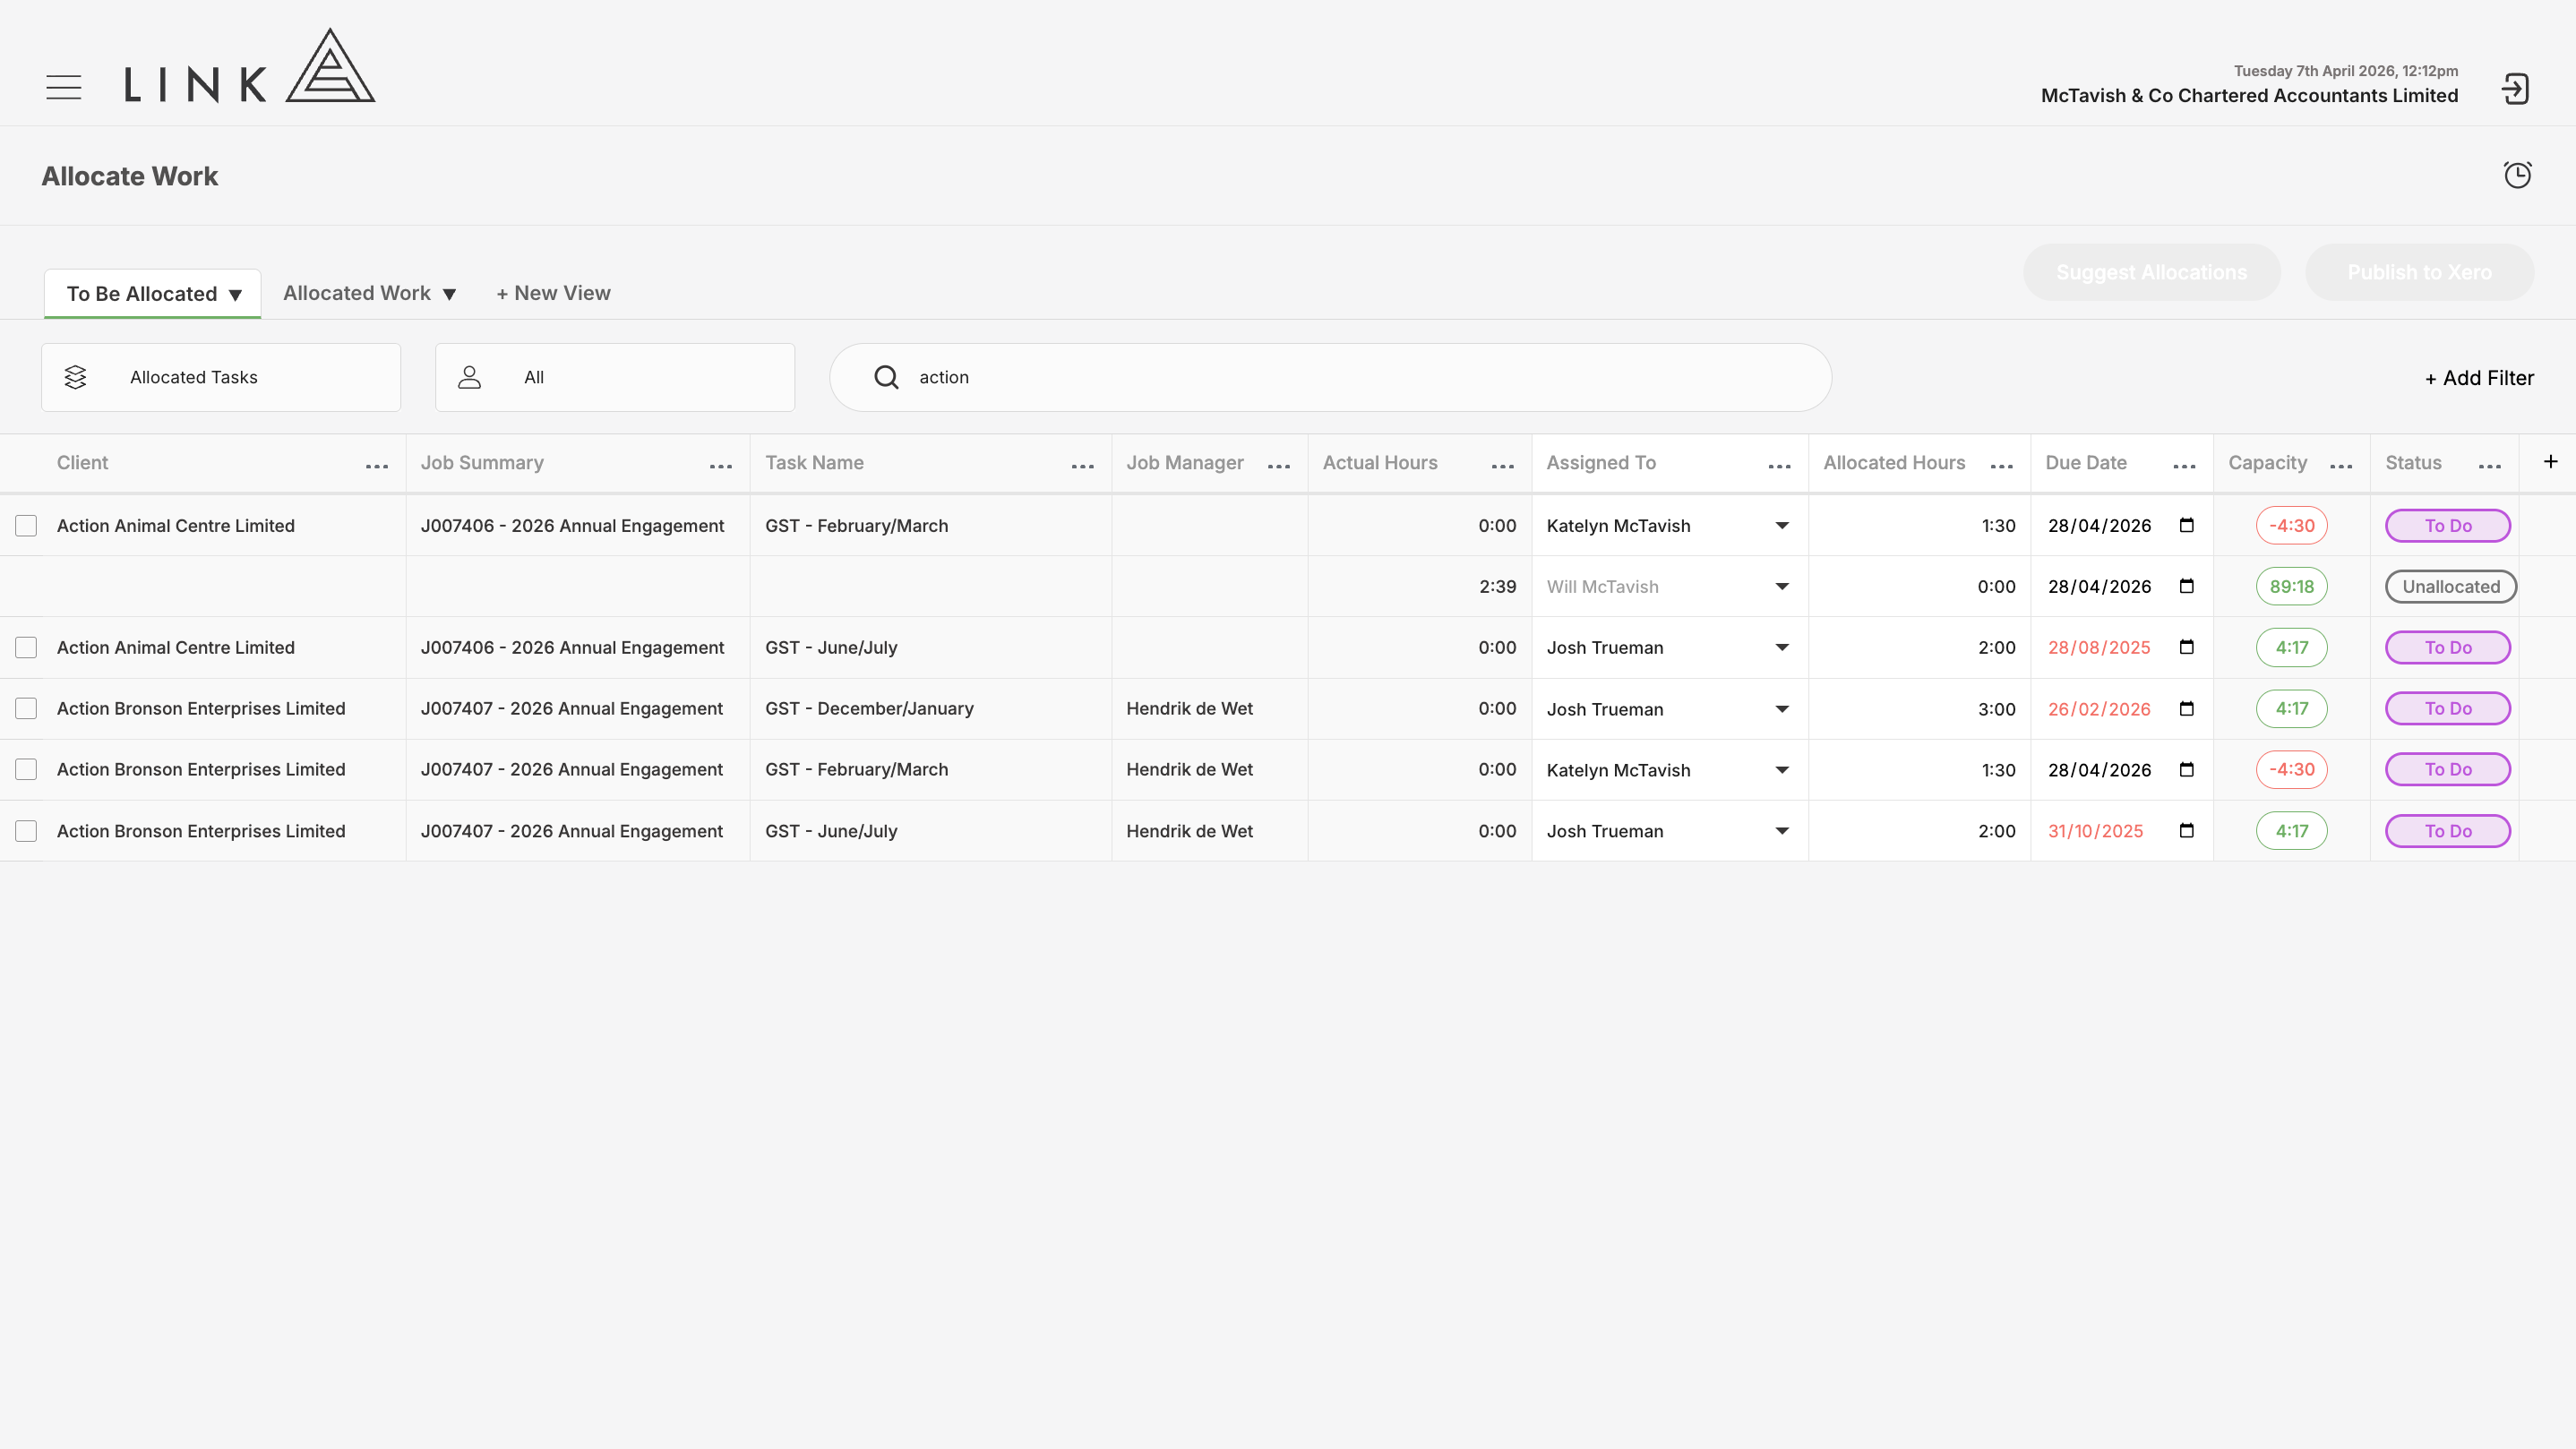Open assignee dropdown for Bronson June/July row
The image size is (2576, 1449).
[x=1781, y=832]
